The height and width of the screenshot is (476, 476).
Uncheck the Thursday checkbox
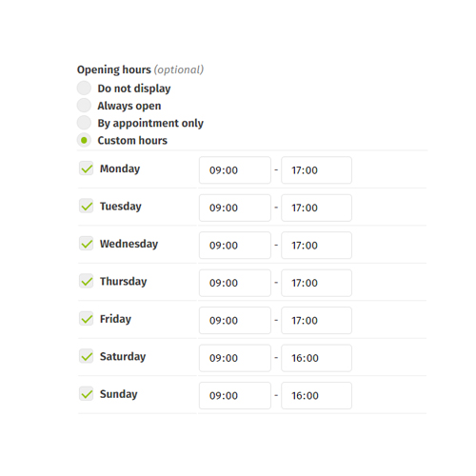click(86, 281)
